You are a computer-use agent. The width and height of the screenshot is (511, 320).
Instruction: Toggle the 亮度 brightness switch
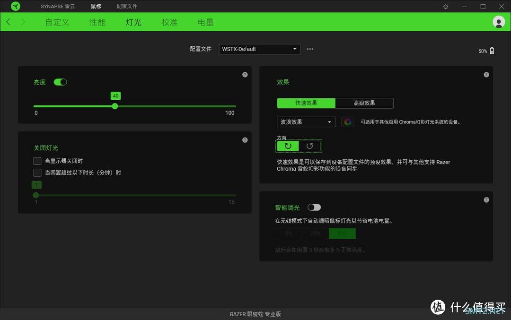[60, 82]
